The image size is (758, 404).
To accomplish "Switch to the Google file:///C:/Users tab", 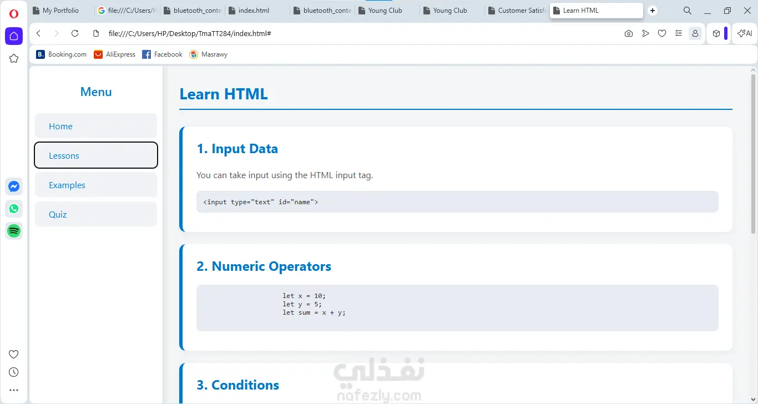I will (127, 11).
